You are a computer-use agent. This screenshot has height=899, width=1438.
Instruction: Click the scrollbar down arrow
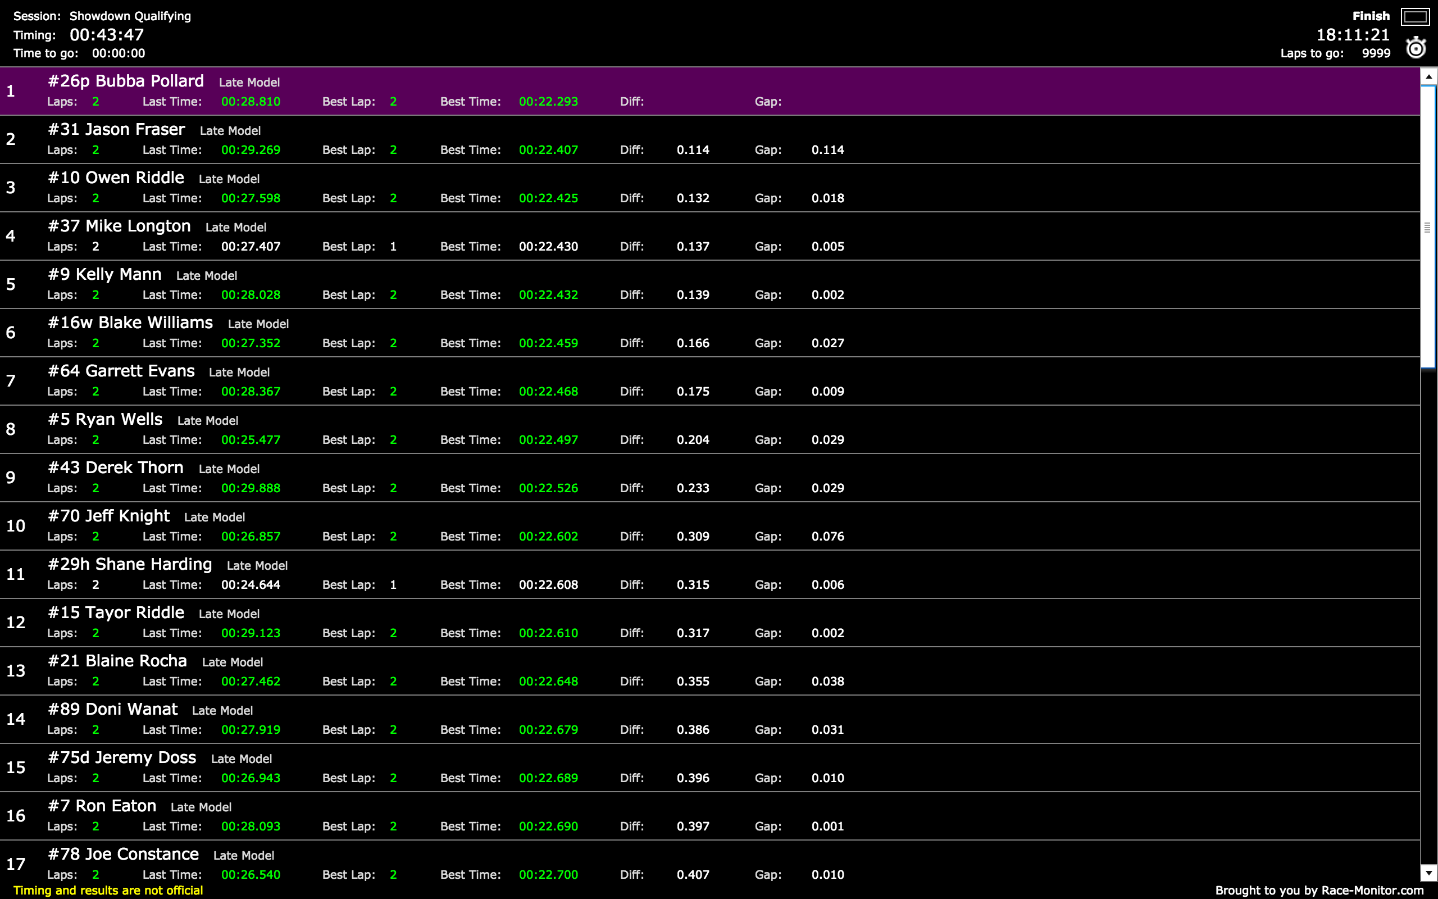1428,872
